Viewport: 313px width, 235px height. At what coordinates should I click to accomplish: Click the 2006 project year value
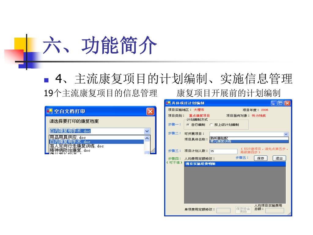pos(264,110)
